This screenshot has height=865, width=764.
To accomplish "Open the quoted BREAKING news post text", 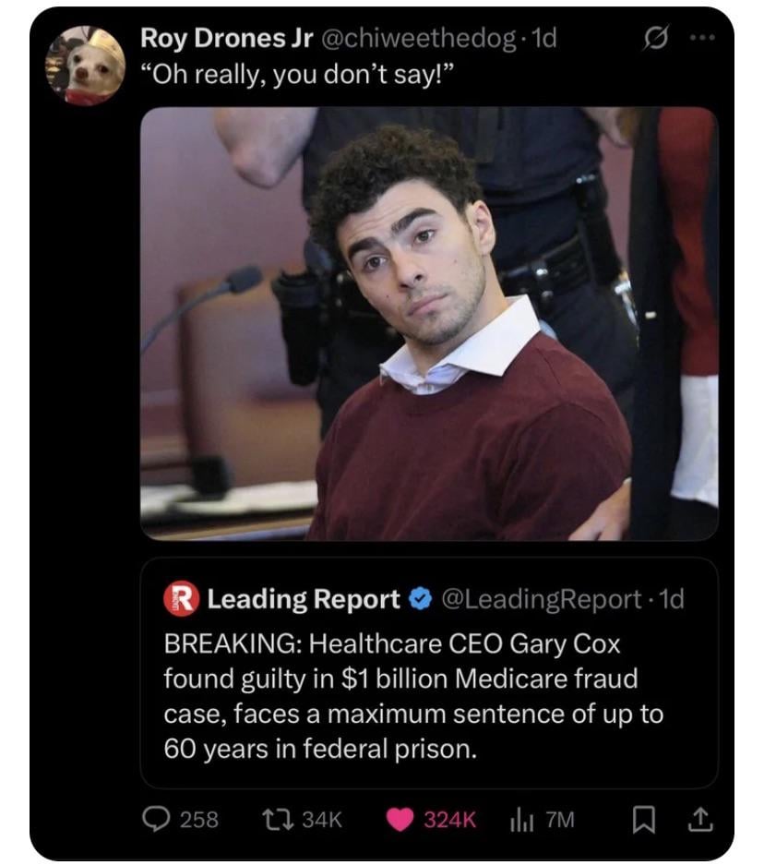I will [x=412, y=695].
